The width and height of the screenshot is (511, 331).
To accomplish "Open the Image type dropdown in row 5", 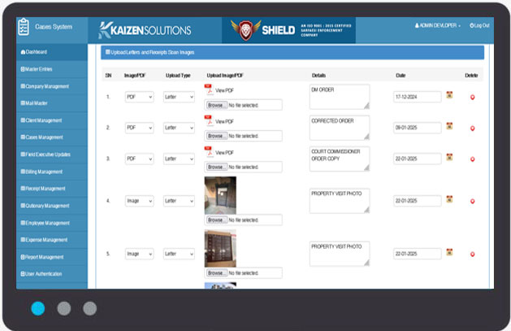I will coord(139,254).
